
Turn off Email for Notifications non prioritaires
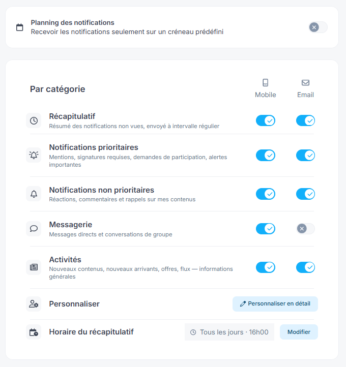coord(305,194)
